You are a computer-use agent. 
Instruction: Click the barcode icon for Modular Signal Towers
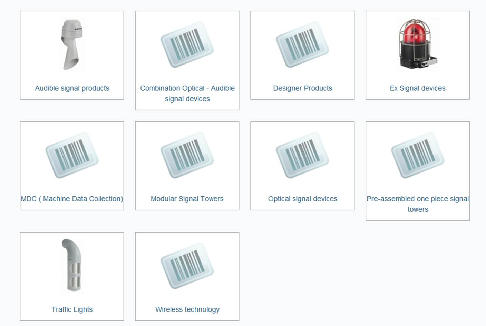(187, 155)
